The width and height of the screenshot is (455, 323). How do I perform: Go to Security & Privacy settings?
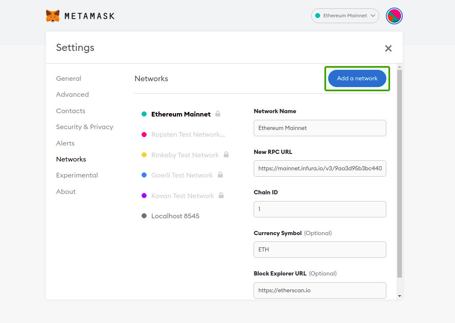85,127
